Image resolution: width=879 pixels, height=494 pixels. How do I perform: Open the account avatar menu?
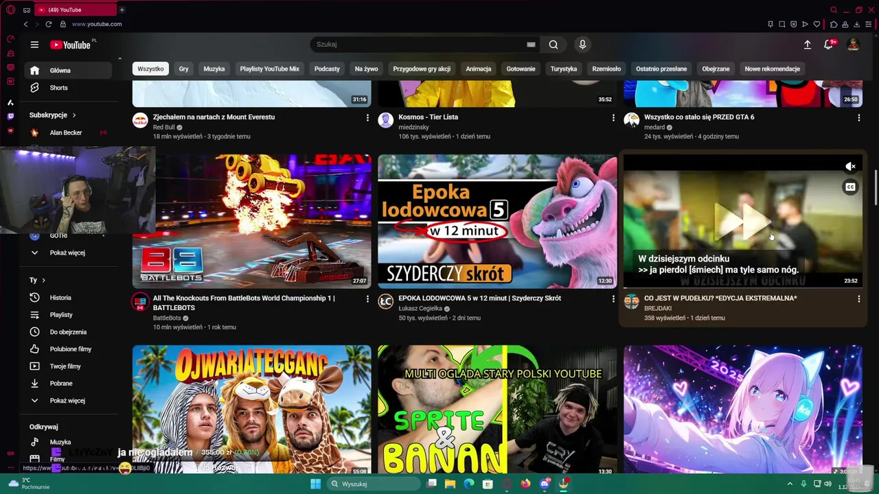coord(853,45)
